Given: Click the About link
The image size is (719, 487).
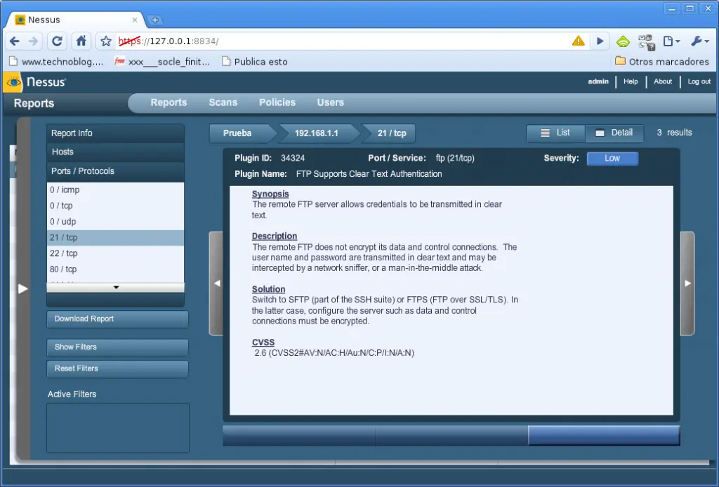Looking at the screenshot, I should pos(663,81).
